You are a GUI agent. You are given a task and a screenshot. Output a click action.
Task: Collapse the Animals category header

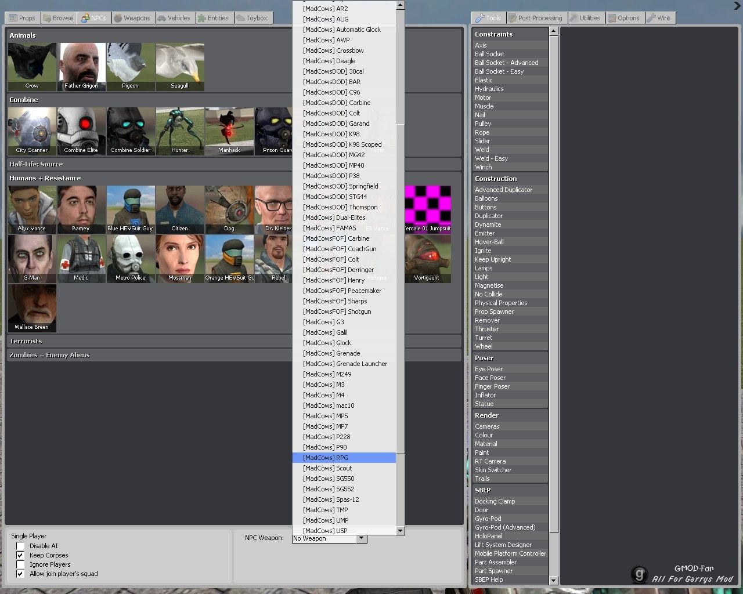150,35
